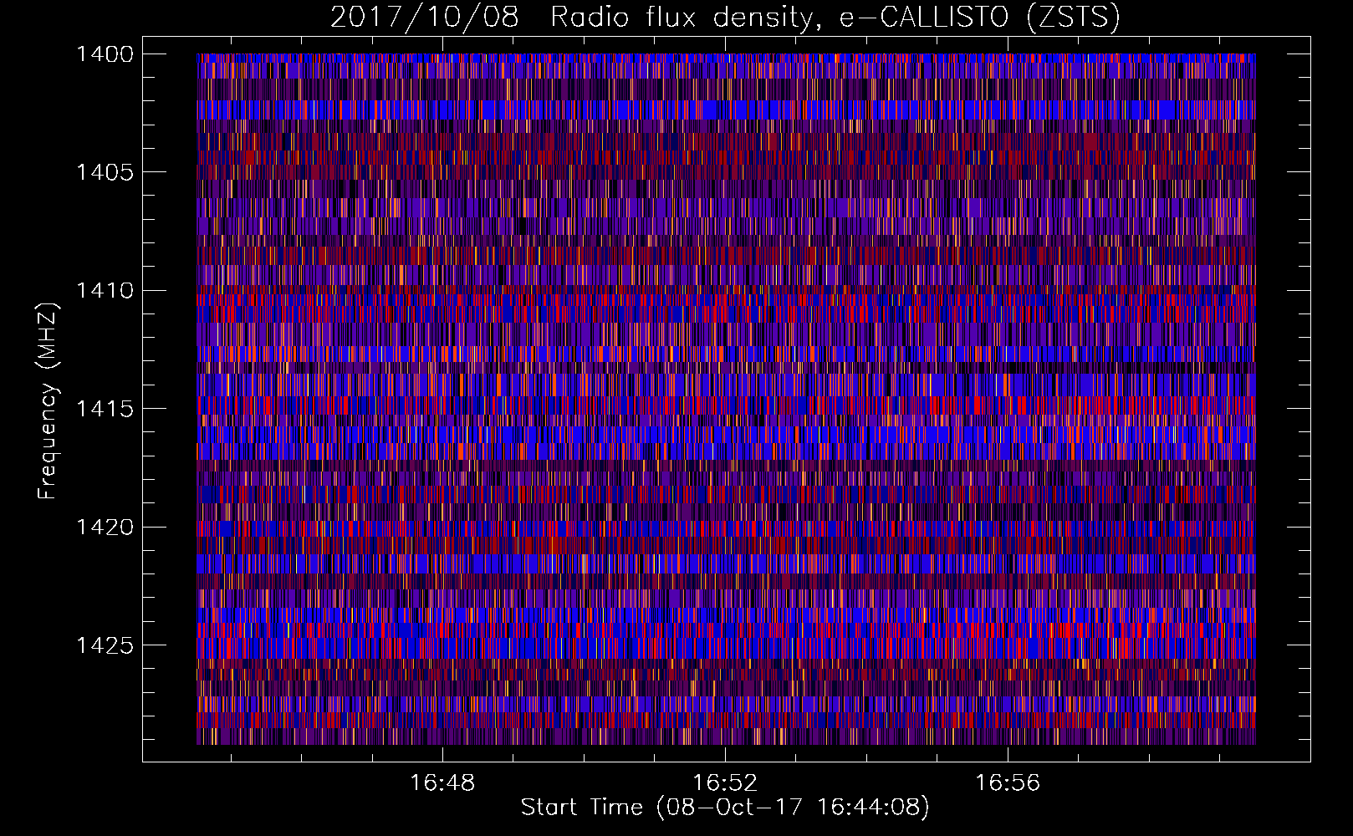Click the plot title "2017/10/08 Radio flux density, e-CALLISTO (ZSTS)"
The height and width of the screenshot is (836, 1353).
tap(725, 18)
